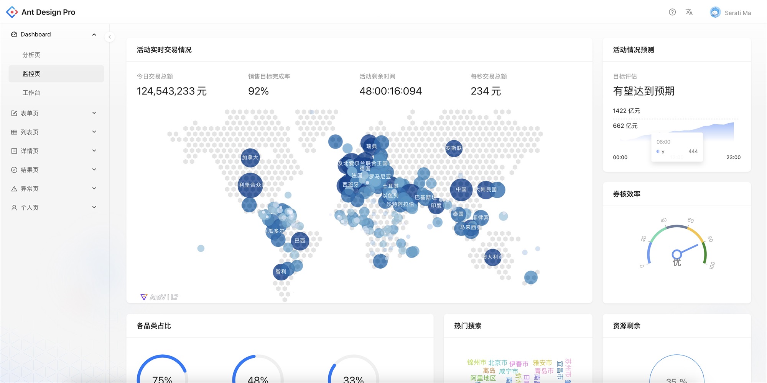Click the 详情页 profile icon
The width and height of the screenshot is (767, 383).
click(14, 151)
